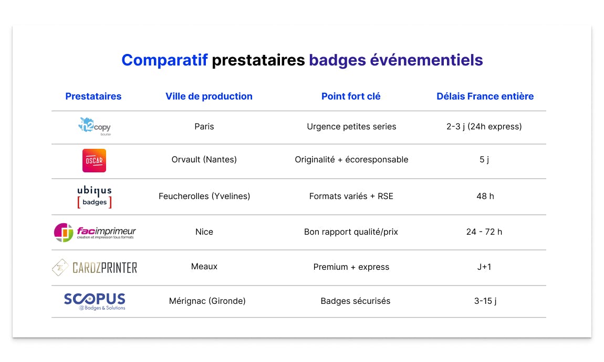Select the Orvault (Nantes) cell

click(204, 160)
